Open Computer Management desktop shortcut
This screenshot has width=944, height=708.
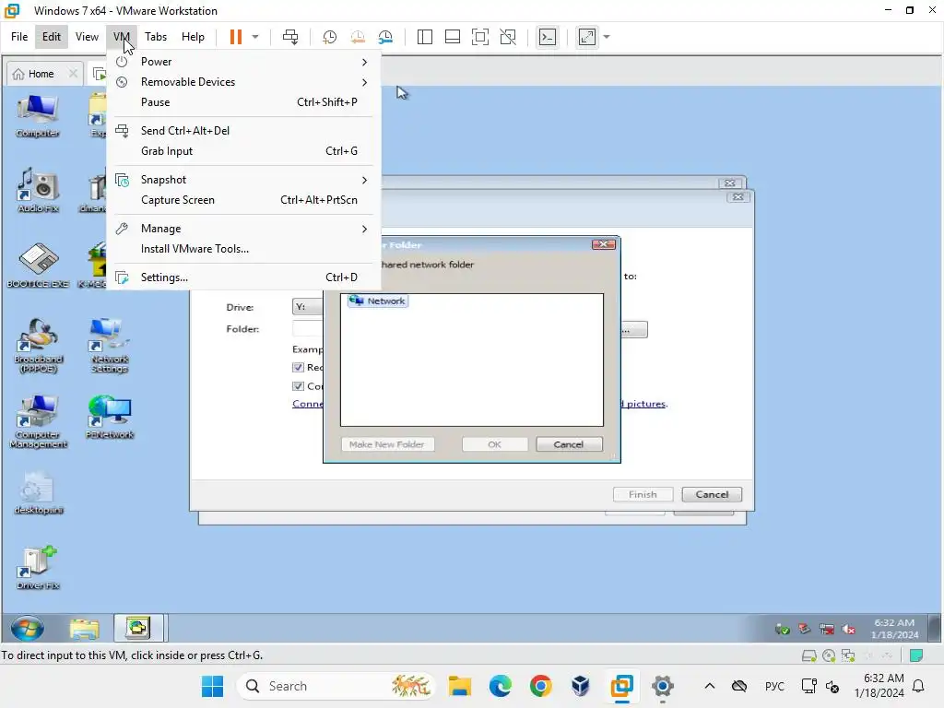tap(38, 421)
